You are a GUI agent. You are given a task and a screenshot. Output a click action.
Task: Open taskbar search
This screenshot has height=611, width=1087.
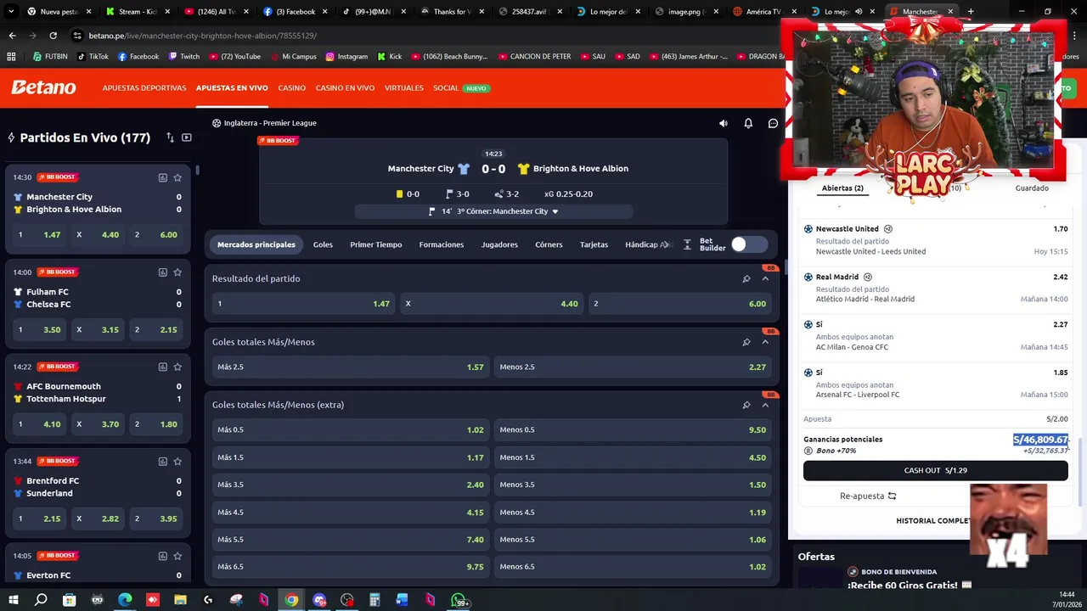[x=41, y=600]
